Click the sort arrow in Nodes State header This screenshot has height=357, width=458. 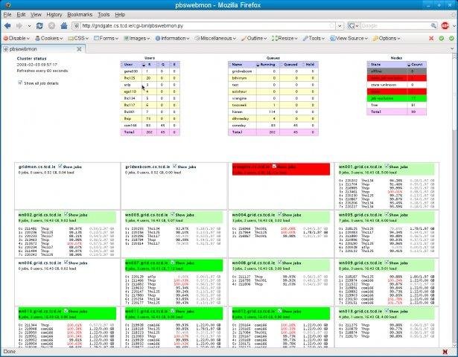tap(409, 65)
